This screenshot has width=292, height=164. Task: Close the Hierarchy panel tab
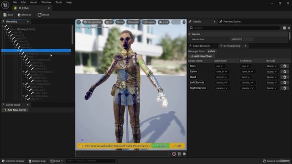(28, 21)
